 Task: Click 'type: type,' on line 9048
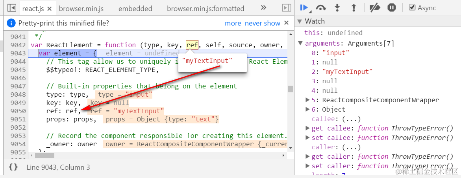[x=67, y=94]
